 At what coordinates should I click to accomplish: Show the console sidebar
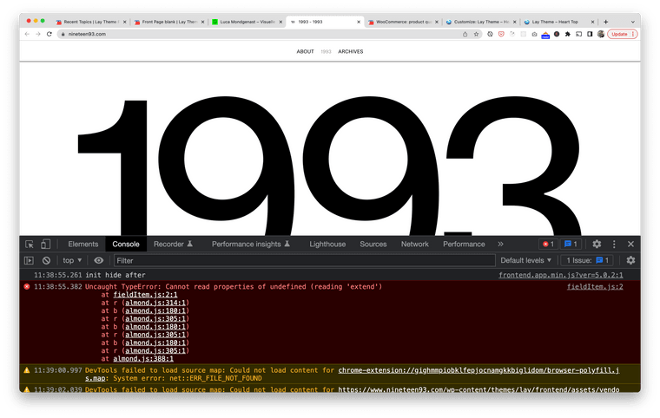[29, 260]
